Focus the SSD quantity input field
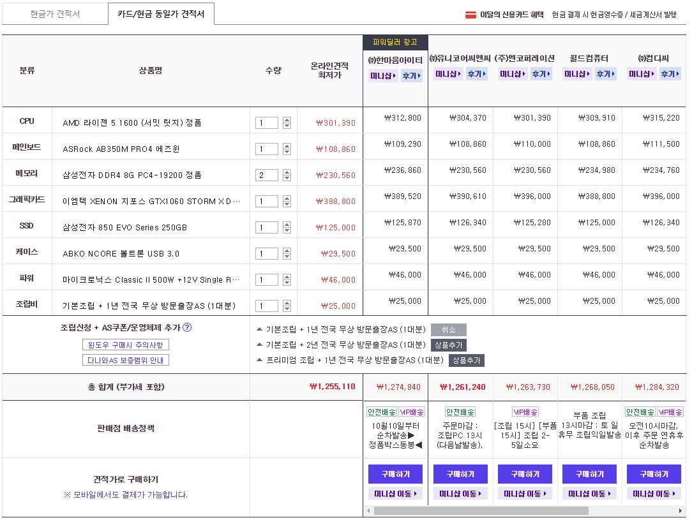This screenshot has width=692, height=520. tap(267, 228)
